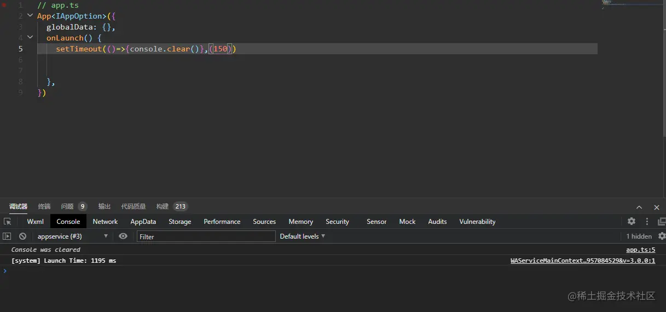Collapse the App block fold arrow on line 2
The image size is (666, 312).
pos(30,16)
